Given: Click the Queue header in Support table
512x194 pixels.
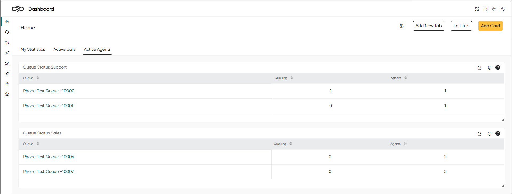Looking at the screenshot, I should pyautogui.click(x=28, y=78).
